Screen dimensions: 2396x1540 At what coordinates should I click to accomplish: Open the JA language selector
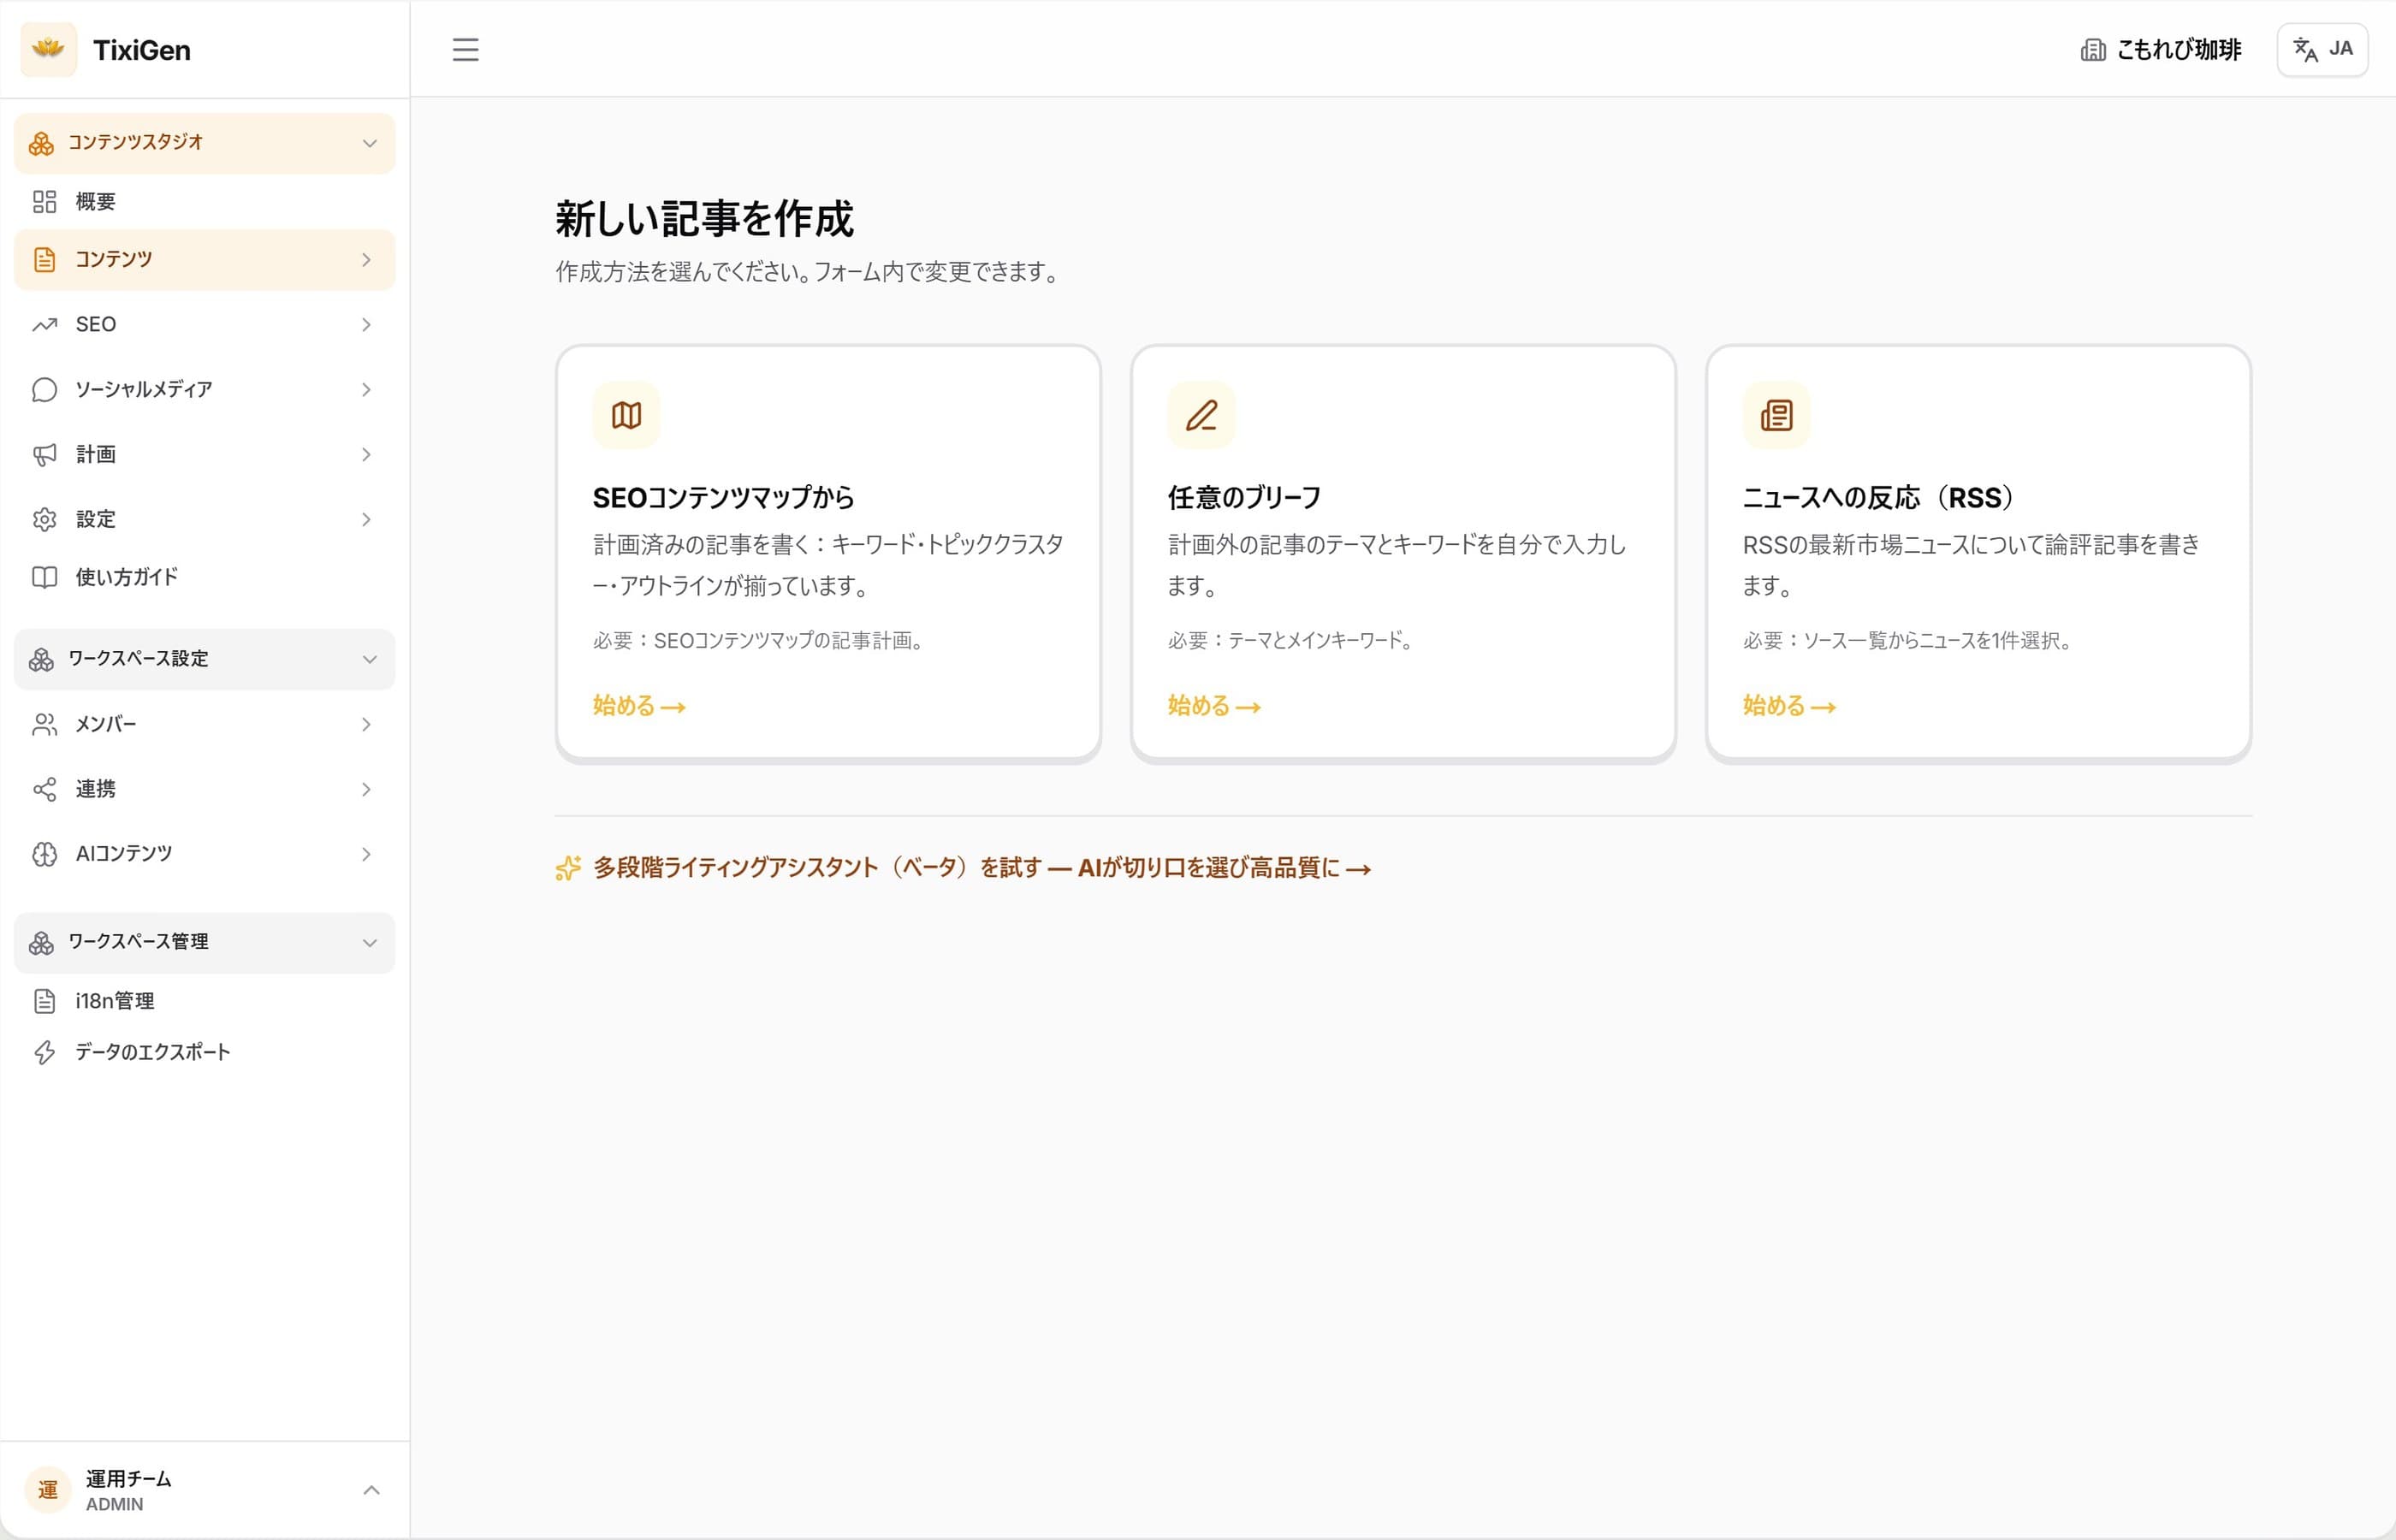click(x=2322, y=49)
